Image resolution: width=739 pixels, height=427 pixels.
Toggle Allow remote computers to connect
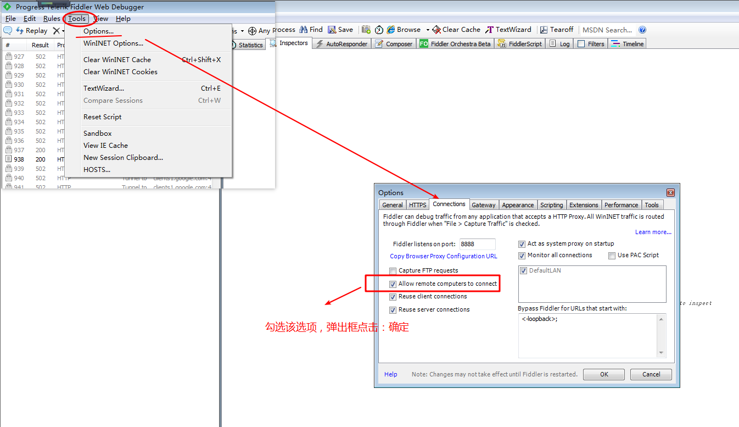393,284
